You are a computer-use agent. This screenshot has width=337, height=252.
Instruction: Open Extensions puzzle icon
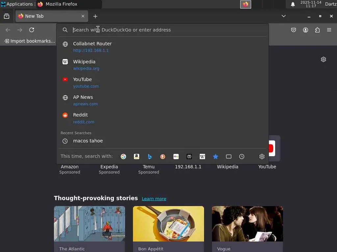[x=317, y=30]
